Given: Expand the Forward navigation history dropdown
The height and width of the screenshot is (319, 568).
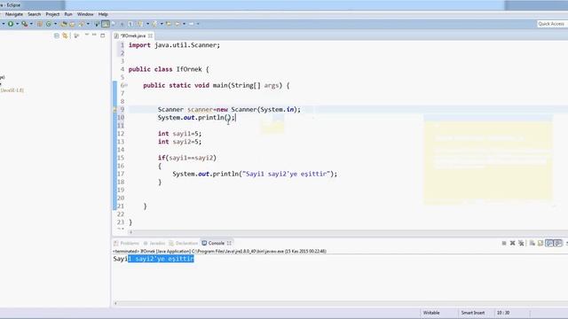Looking at the screenshot, I should (198, 24).
